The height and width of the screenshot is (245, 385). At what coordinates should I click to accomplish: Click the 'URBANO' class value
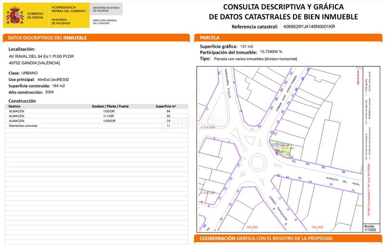pos(29,73)
